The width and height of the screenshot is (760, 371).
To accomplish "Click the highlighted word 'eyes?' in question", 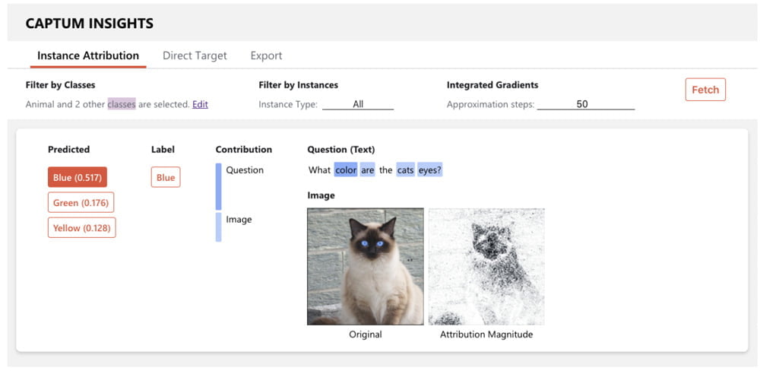I will tap(430, 170).
